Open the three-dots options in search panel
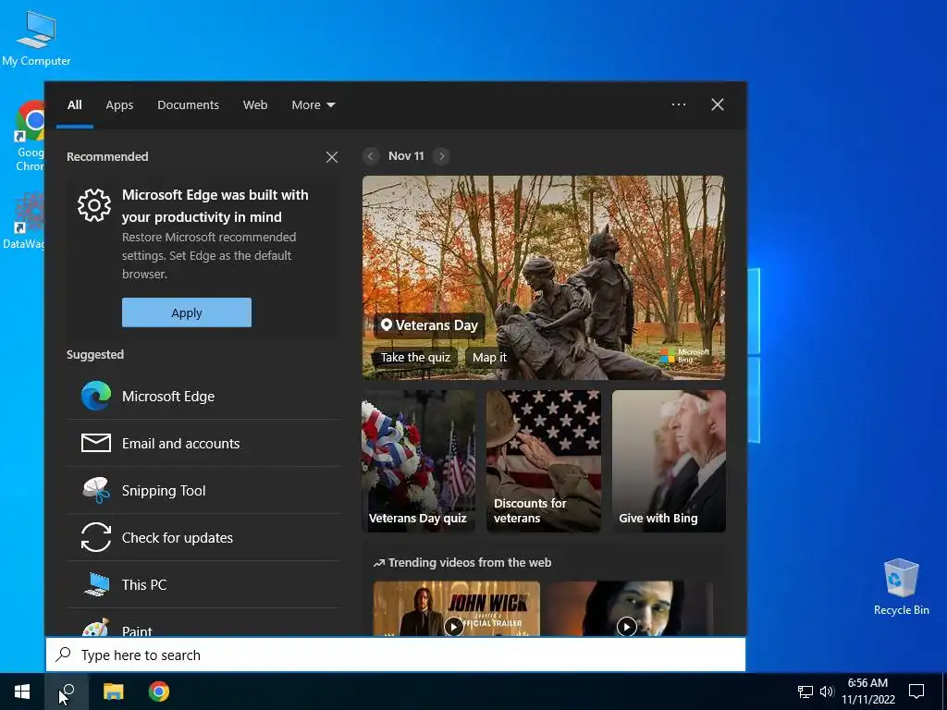947x710 pixels. click(679, 104)
